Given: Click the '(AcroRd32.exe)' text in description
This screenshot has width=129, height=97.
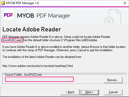Looking at the screenshot, I should click(12, 40).
